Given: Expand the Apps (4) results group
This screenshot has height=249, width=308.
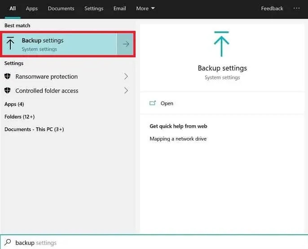Looking at the screenshot, I should coord(14,104).
